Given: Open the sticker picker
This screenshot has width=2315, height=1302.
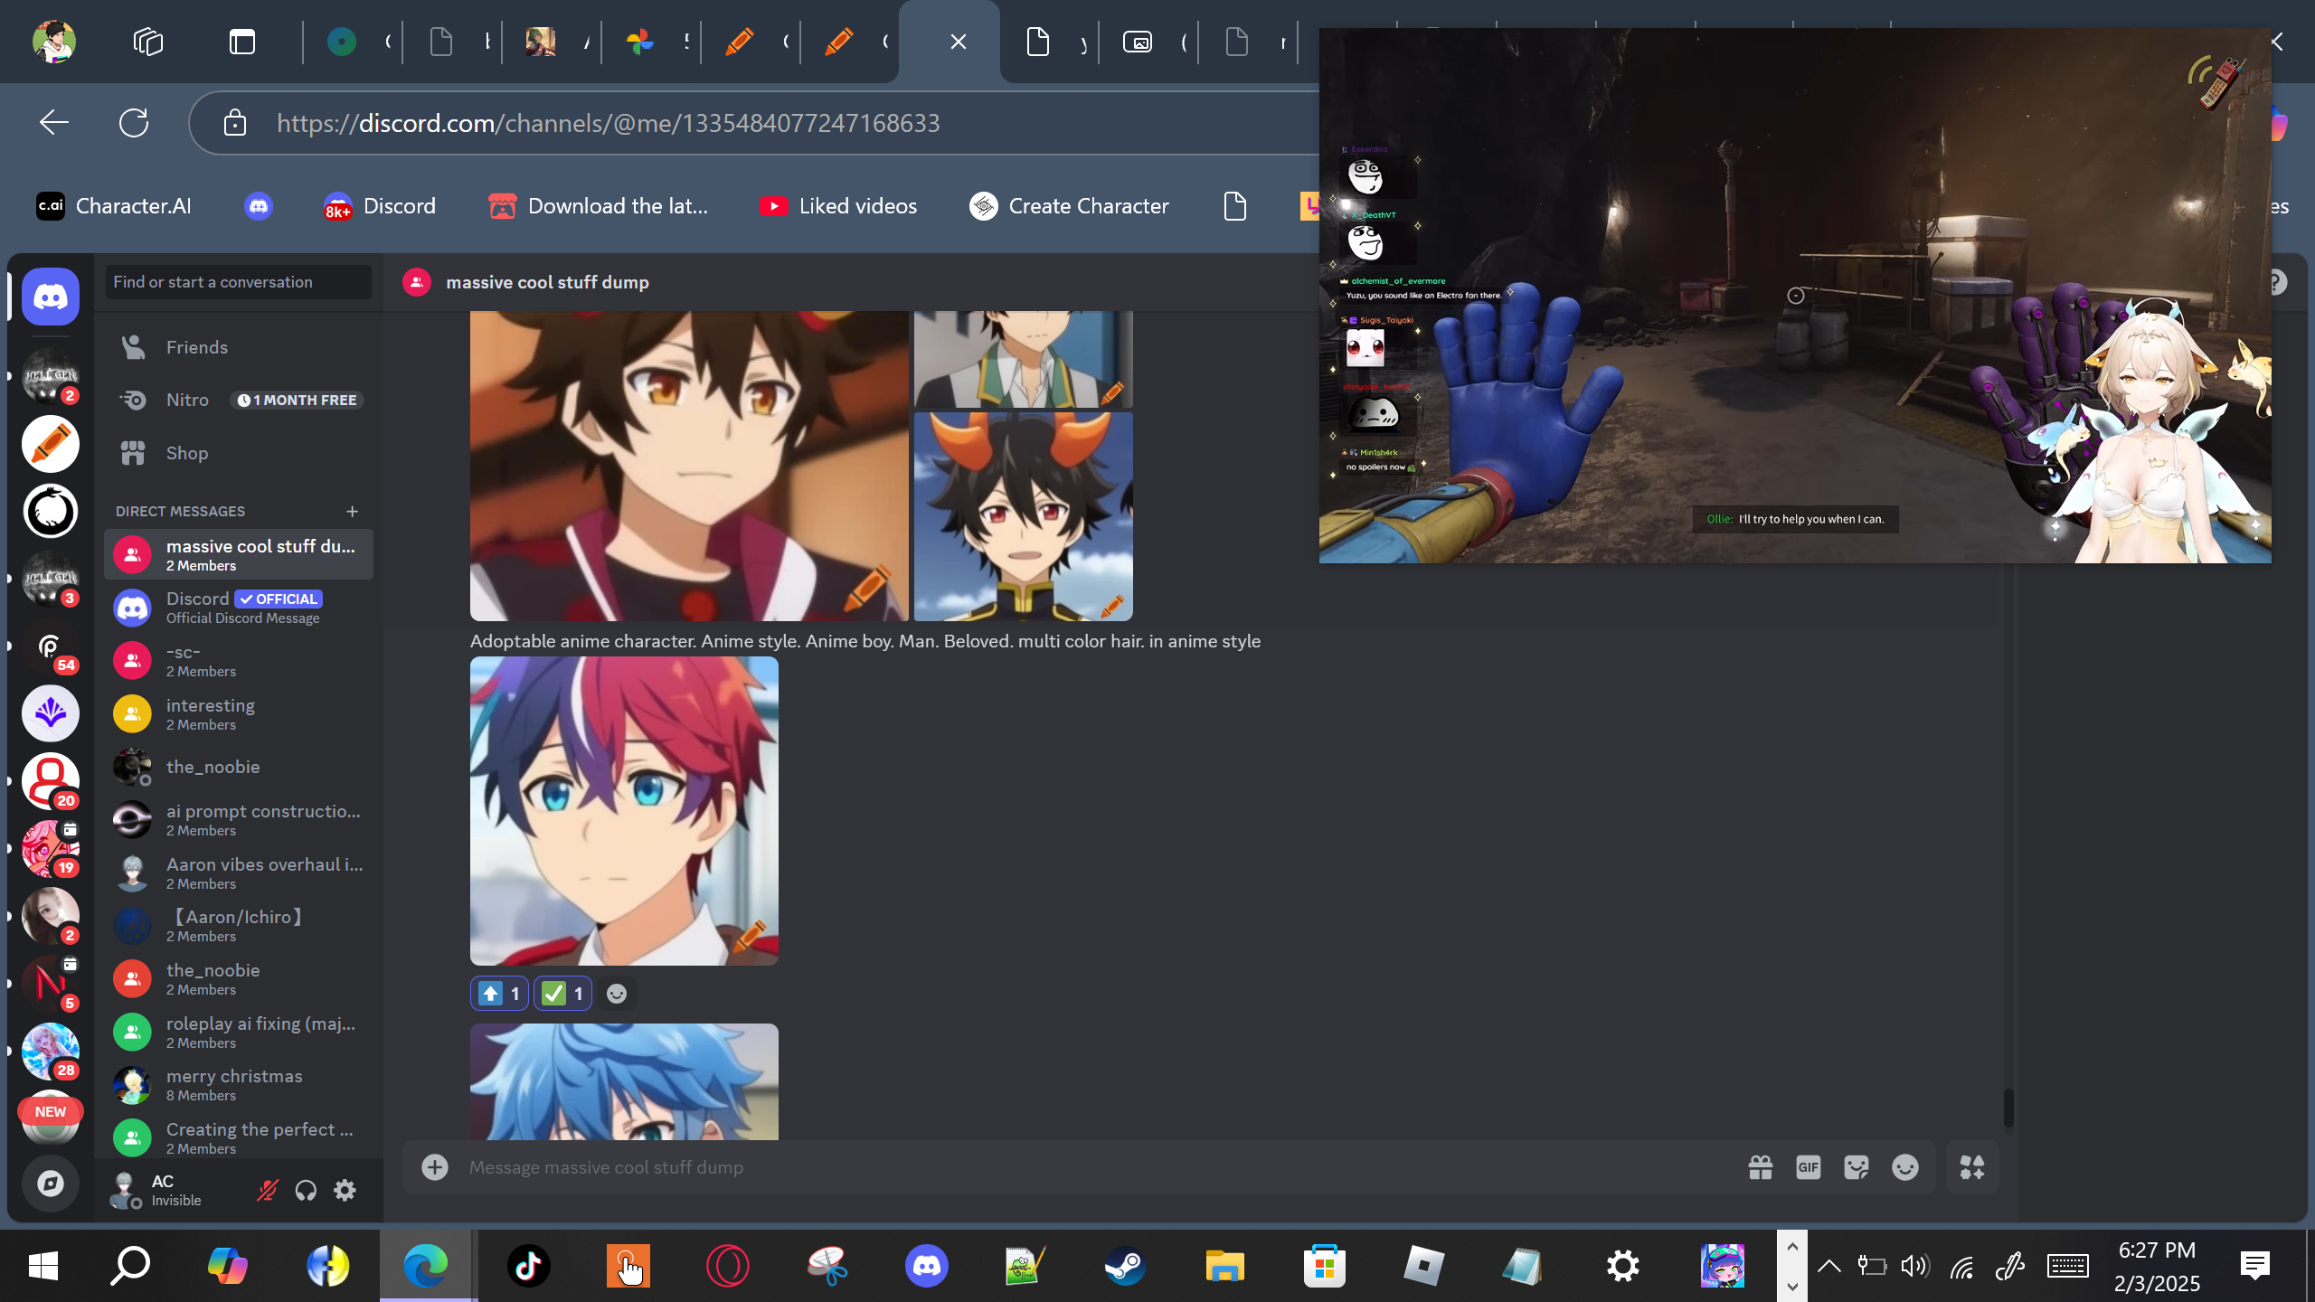Looking at the screenshot, I should [1857, 1167].
